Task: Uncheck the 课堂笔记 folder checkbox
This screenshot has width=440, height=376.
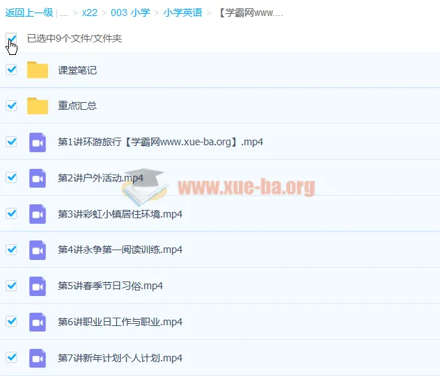Action: click(x=11, y=70)
